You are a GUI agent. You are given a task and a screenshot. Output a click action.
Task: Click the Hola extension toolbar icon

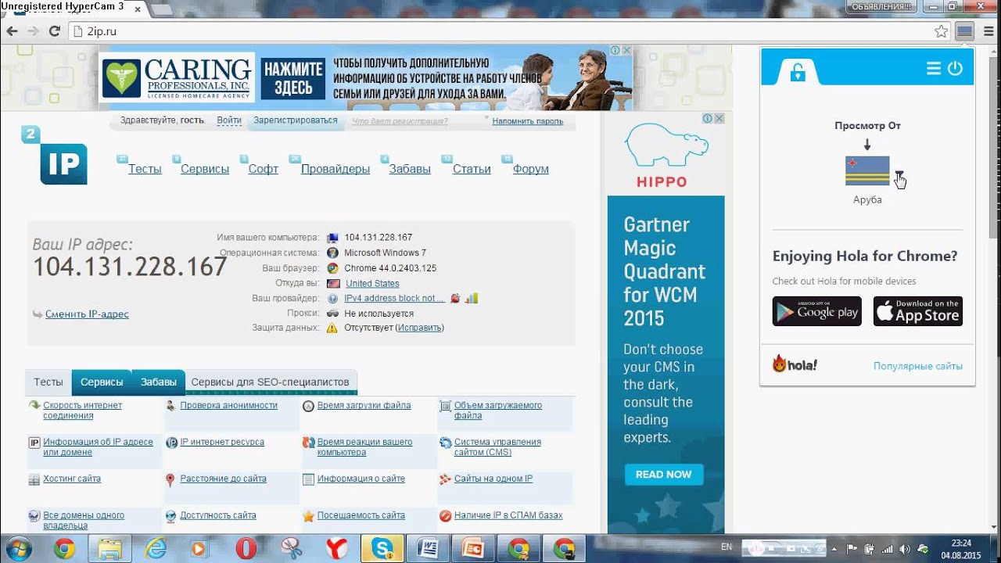click(964, 31)
